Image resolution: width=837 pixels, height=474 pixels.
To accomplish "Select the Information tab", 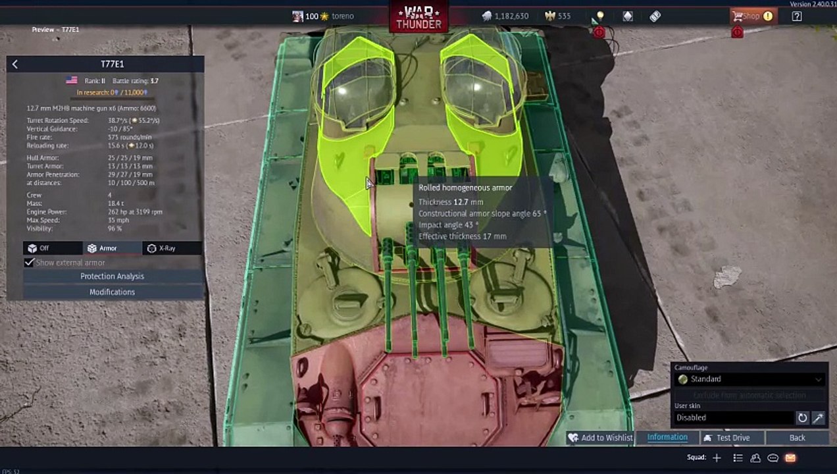I will click(667, 437).
